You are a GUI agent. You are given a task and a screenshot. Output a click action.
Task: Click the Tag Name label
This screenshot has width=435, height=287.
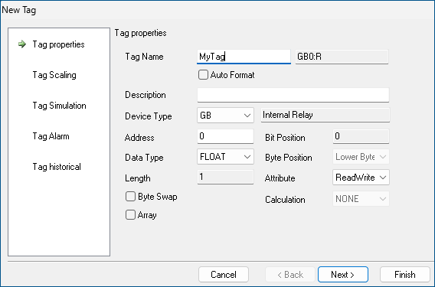[x=144, y=57]
